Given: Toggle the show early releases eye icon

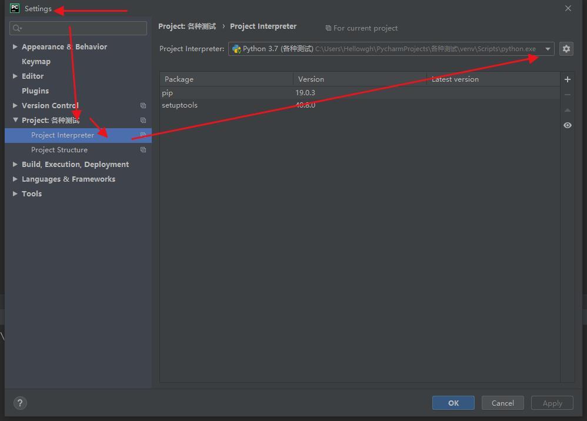Looking at the screenshot, I should pos(568,125).
